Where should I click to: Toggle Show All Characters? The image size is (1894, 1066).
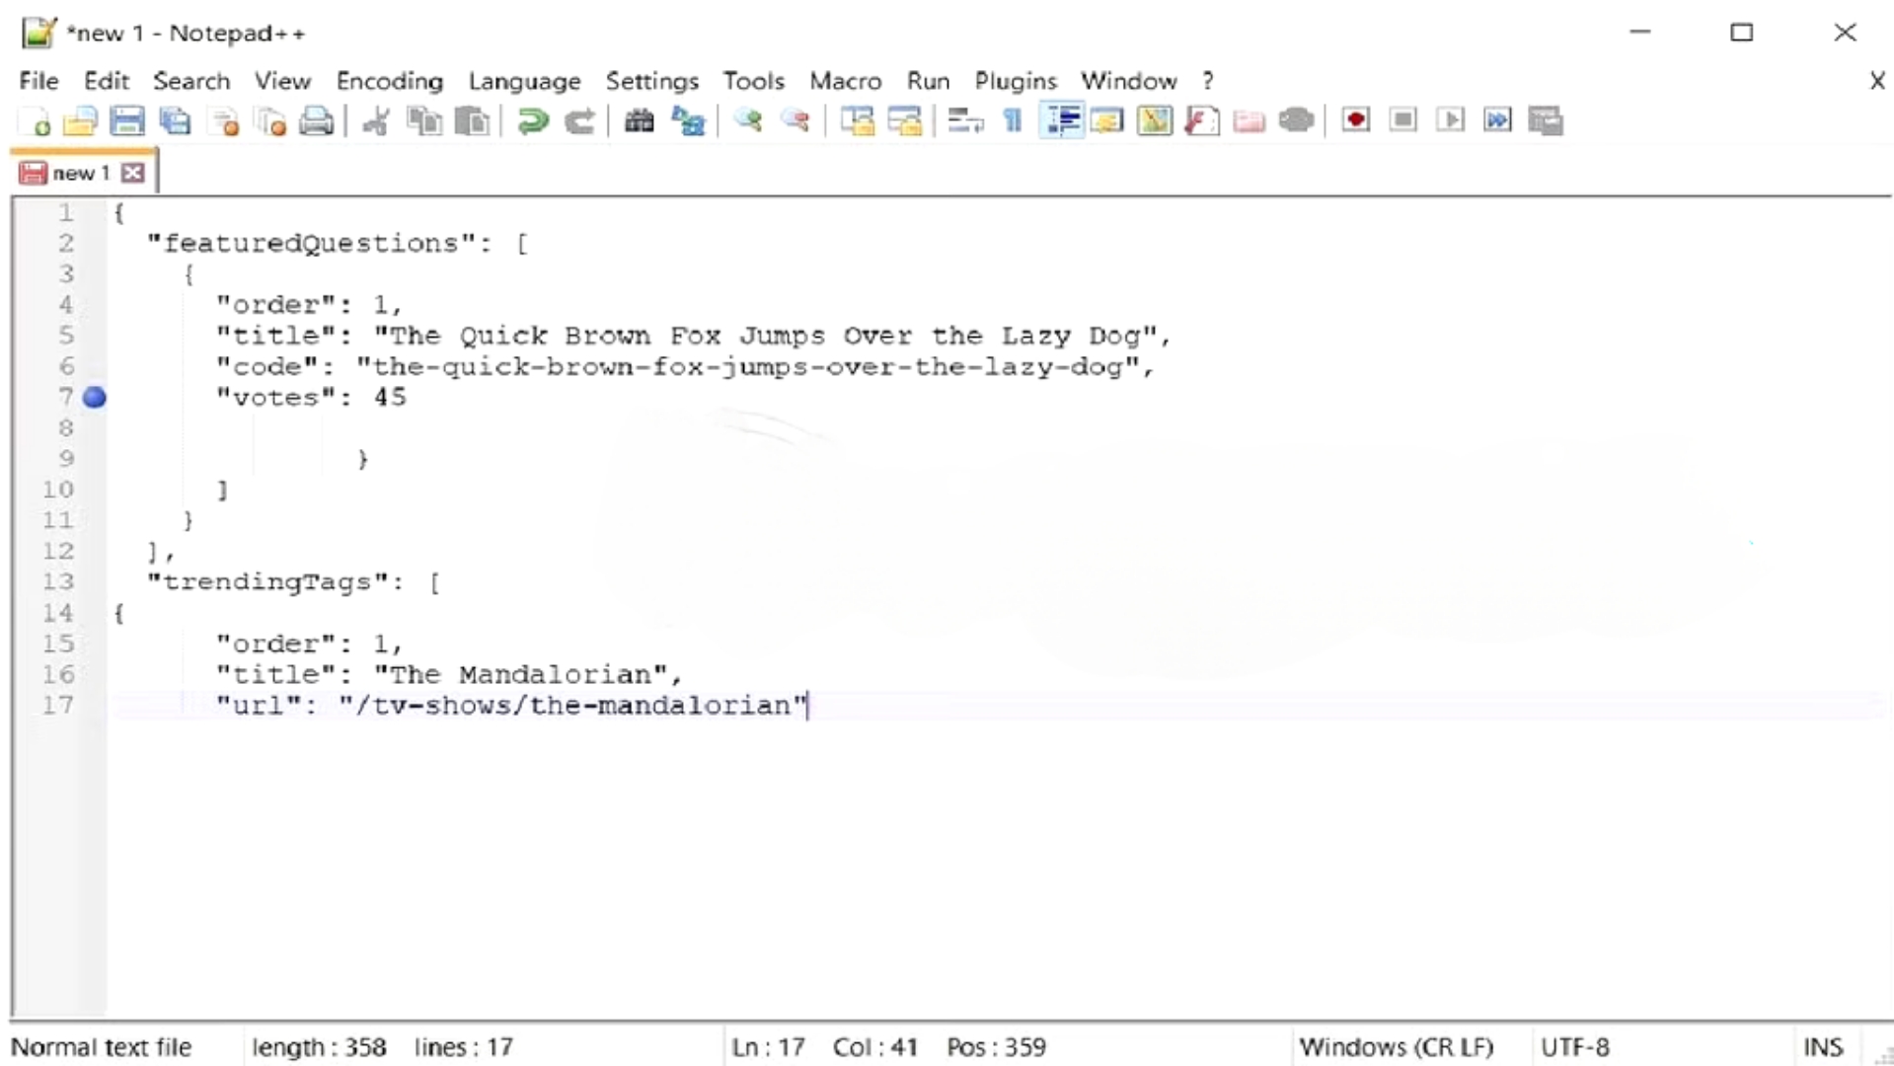(1013, 120)
